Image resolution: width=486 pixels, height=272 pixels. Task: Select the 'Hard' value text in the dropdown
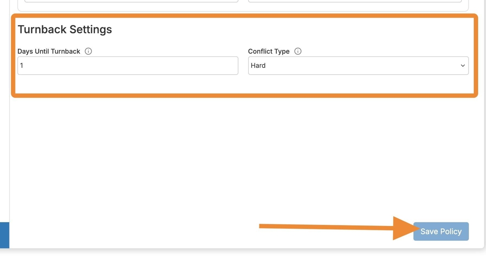point(258,66)
